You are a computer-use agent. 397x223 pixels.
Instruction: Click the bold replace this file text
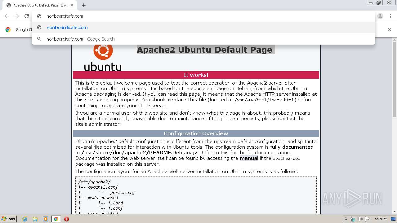pos(187,100)
